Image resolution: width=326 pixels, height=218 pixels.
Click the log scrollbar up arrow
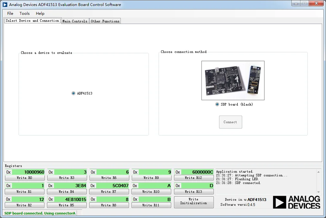click(318, 172)
